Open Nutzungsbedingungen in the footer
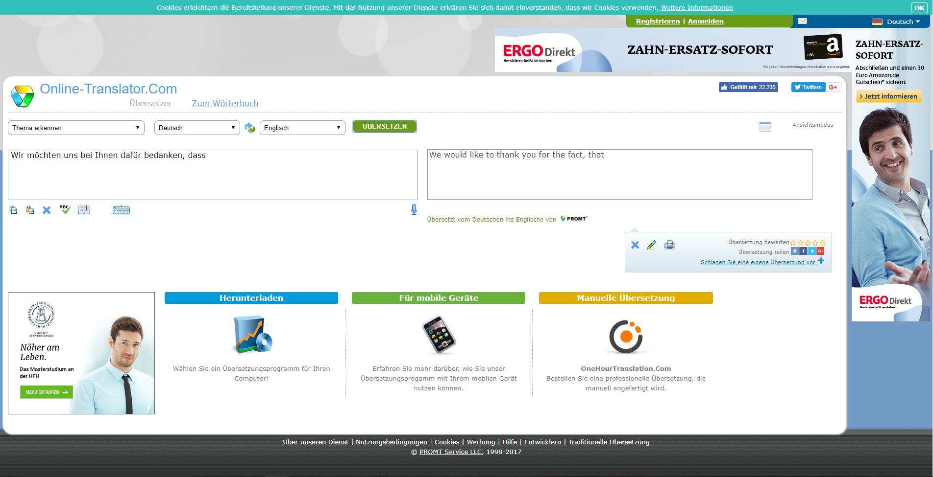 point(392,442)
